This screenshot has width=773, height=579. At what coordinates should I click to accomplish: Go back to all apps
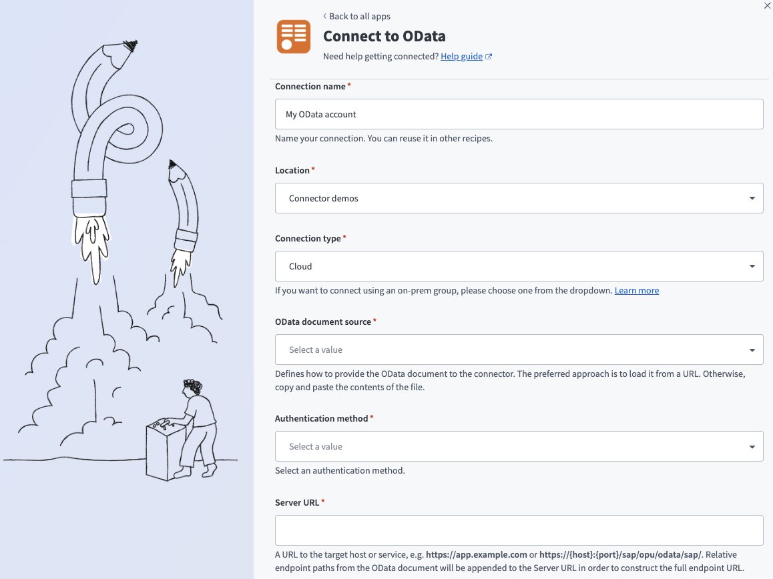coord(359,16)
